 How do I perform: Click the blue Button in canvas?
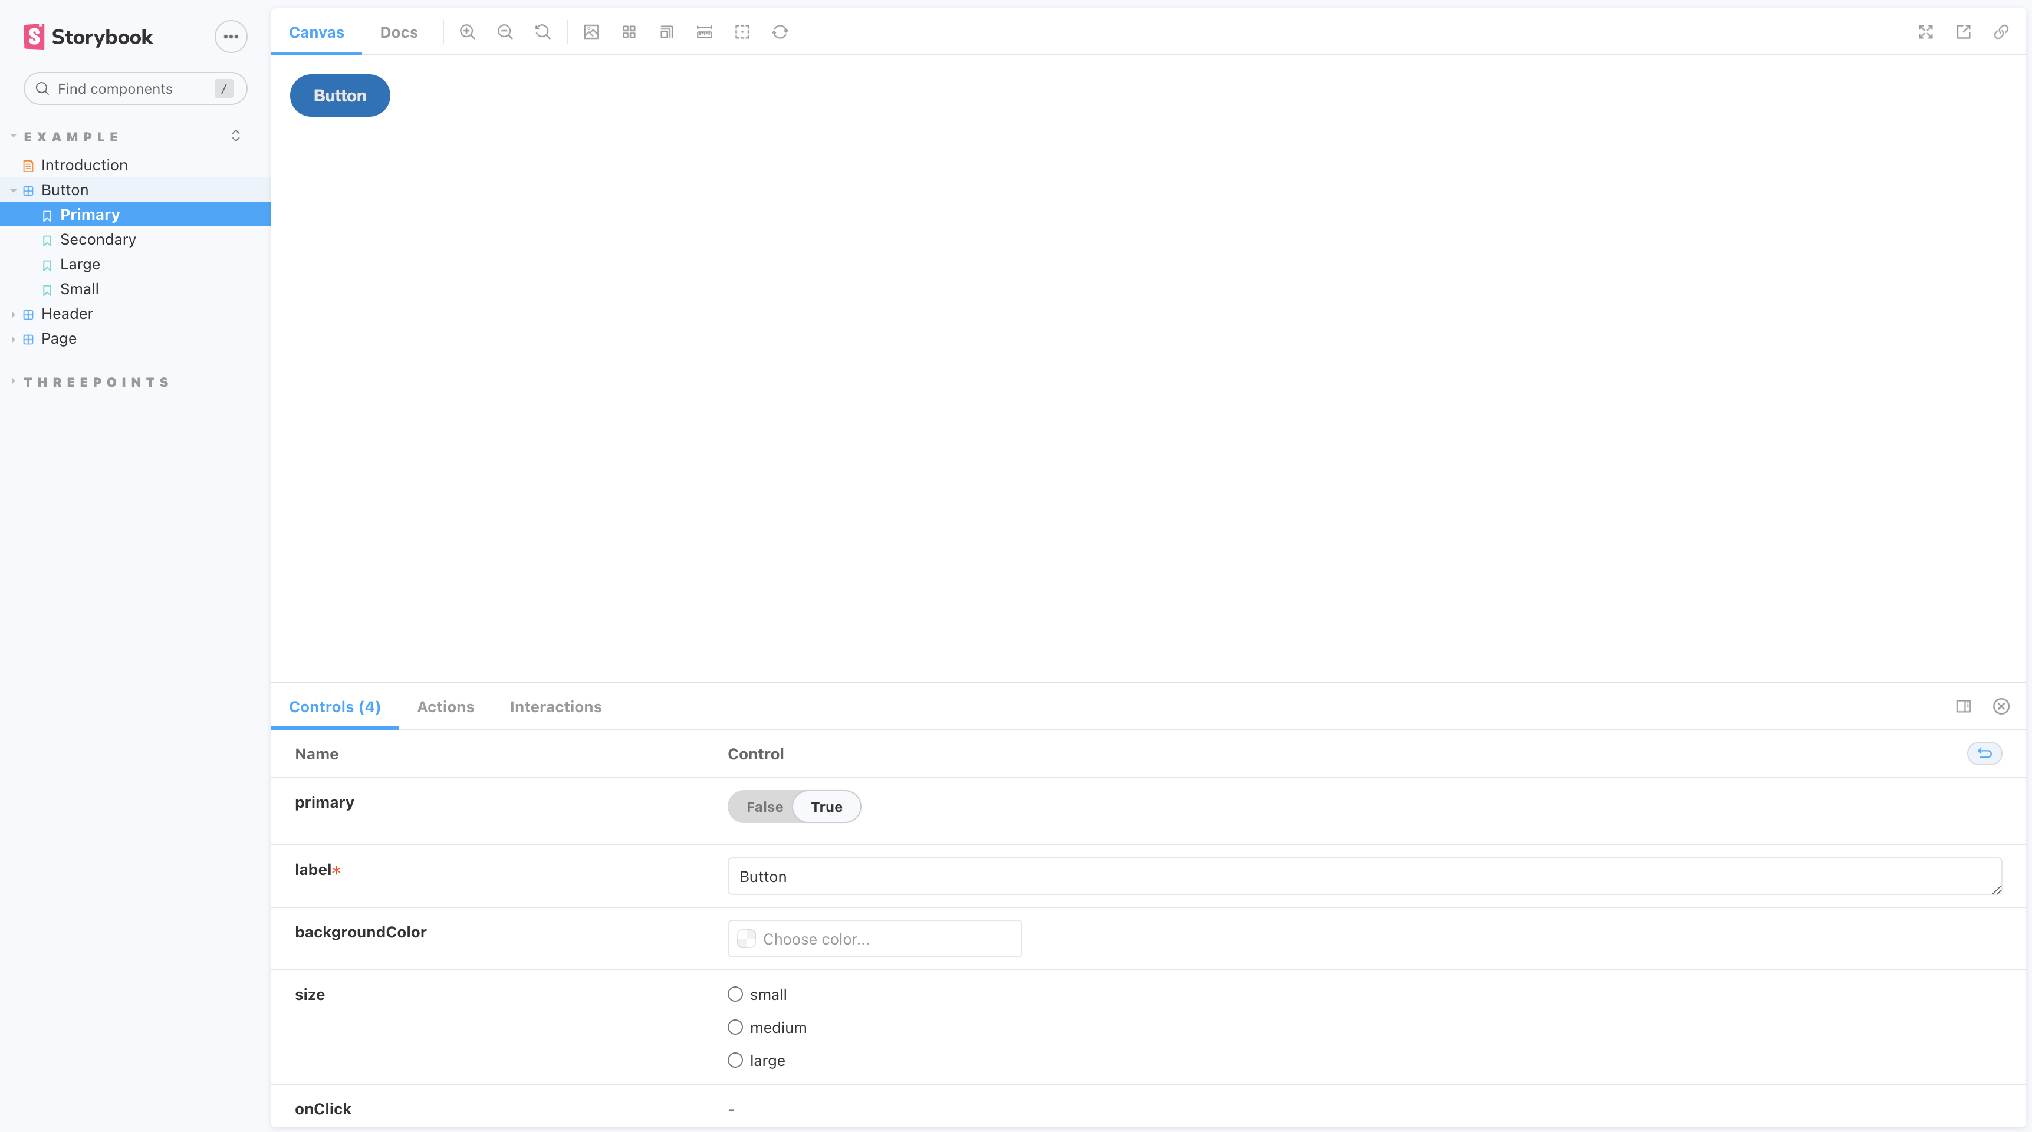click(x=339, y=96)
